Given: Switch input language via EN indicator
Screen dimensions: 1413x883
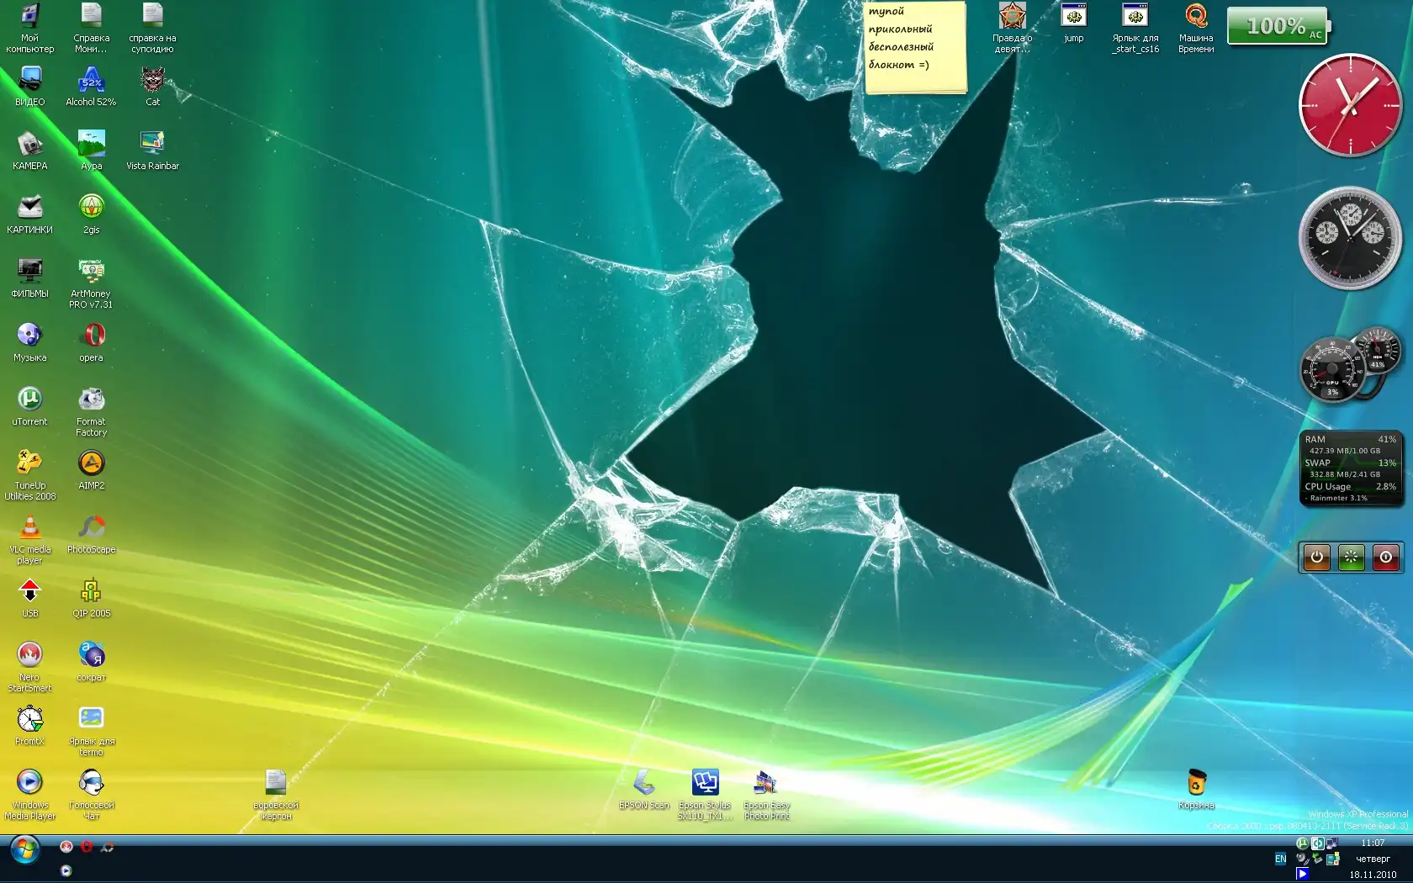Looking at the screenshot, I should [x=1280, y=859].
